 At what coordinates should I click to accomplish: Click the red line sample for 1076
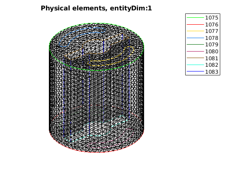pos(195,24)
